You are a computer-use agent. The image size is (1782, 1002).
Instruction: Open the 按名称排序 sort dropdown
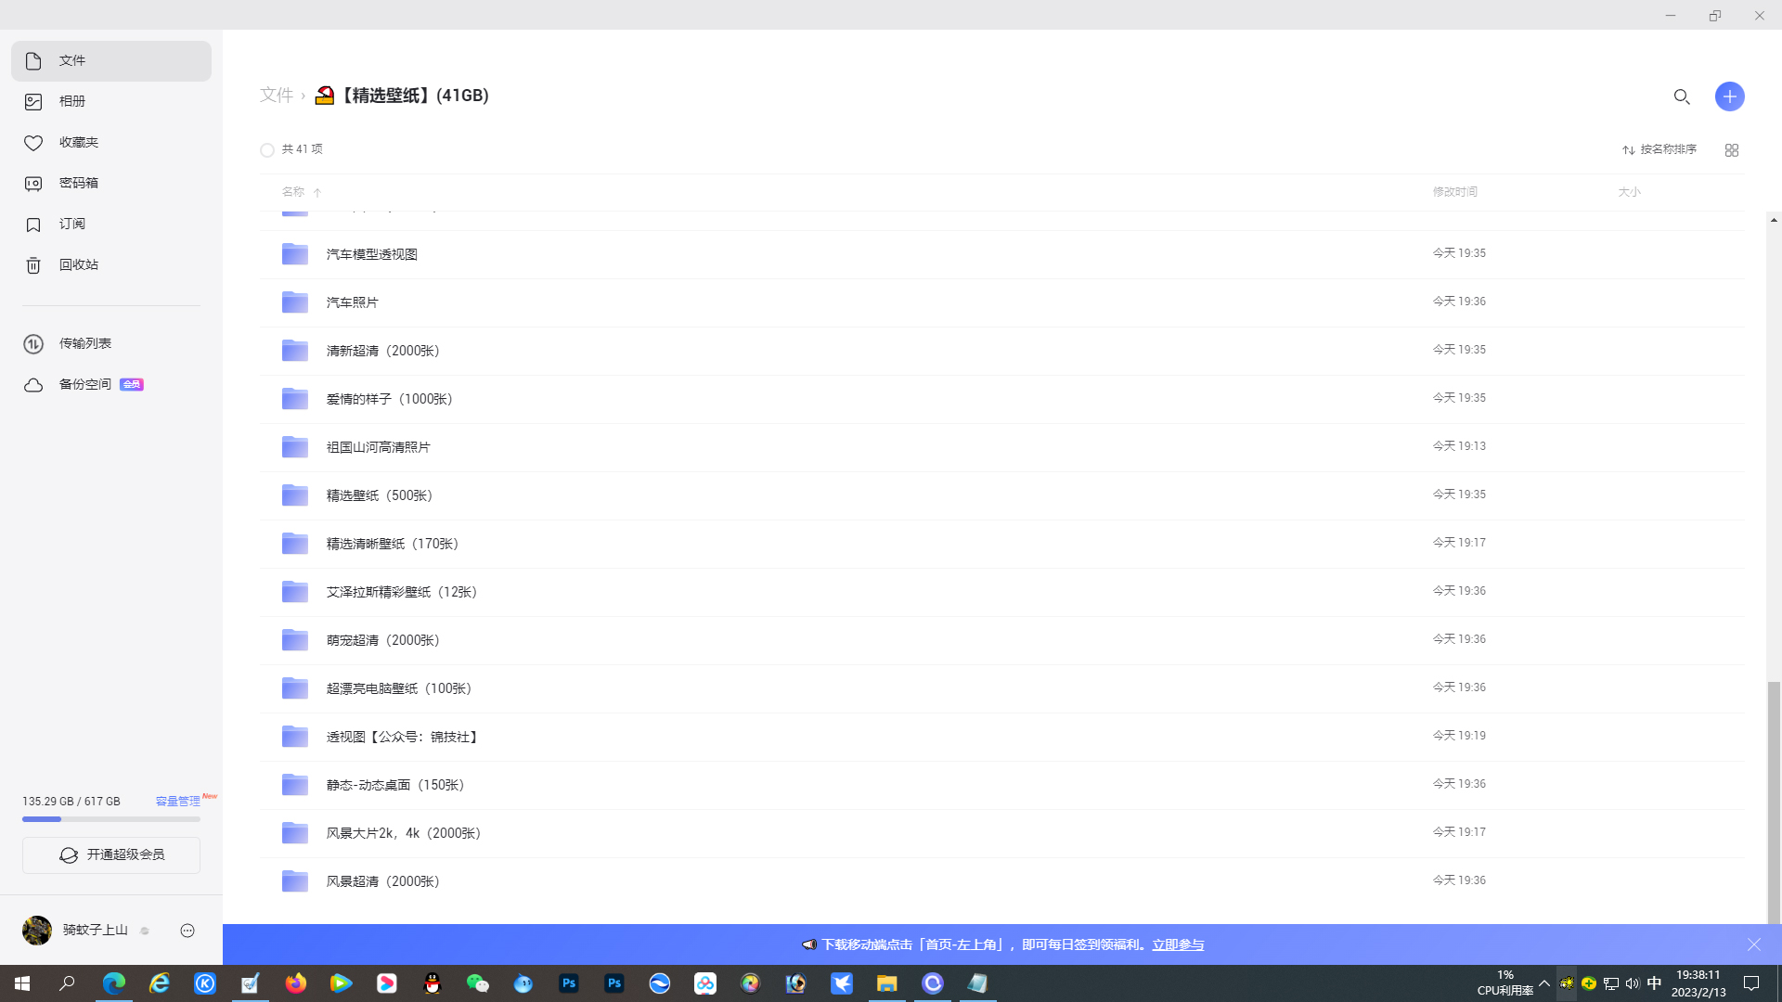pyautogui.click(x=1659, y=149)
